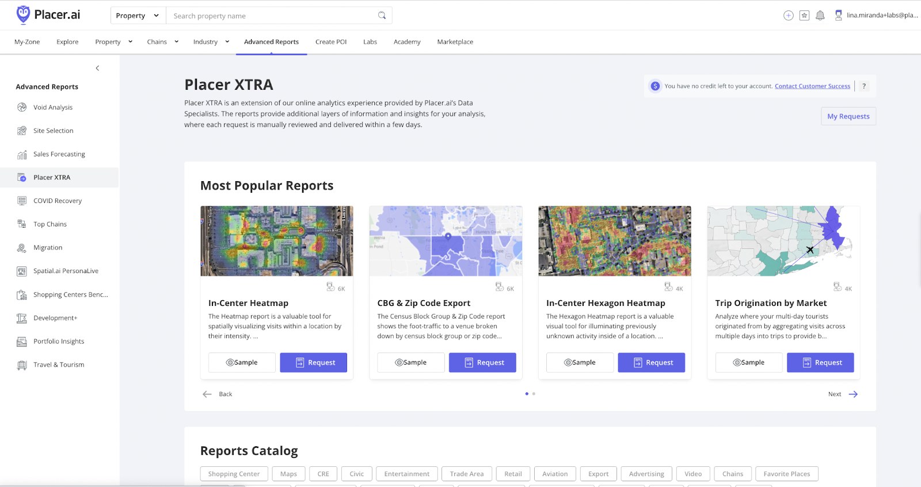Click the Travel & Tourism sidebar icon
The width and height of the screenshot is (921, 487).
(x=22, y=365)
